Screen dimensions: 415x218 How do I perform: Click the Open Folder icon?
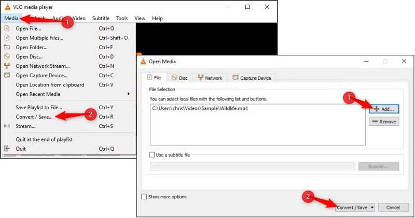click(x=7, y=47)
